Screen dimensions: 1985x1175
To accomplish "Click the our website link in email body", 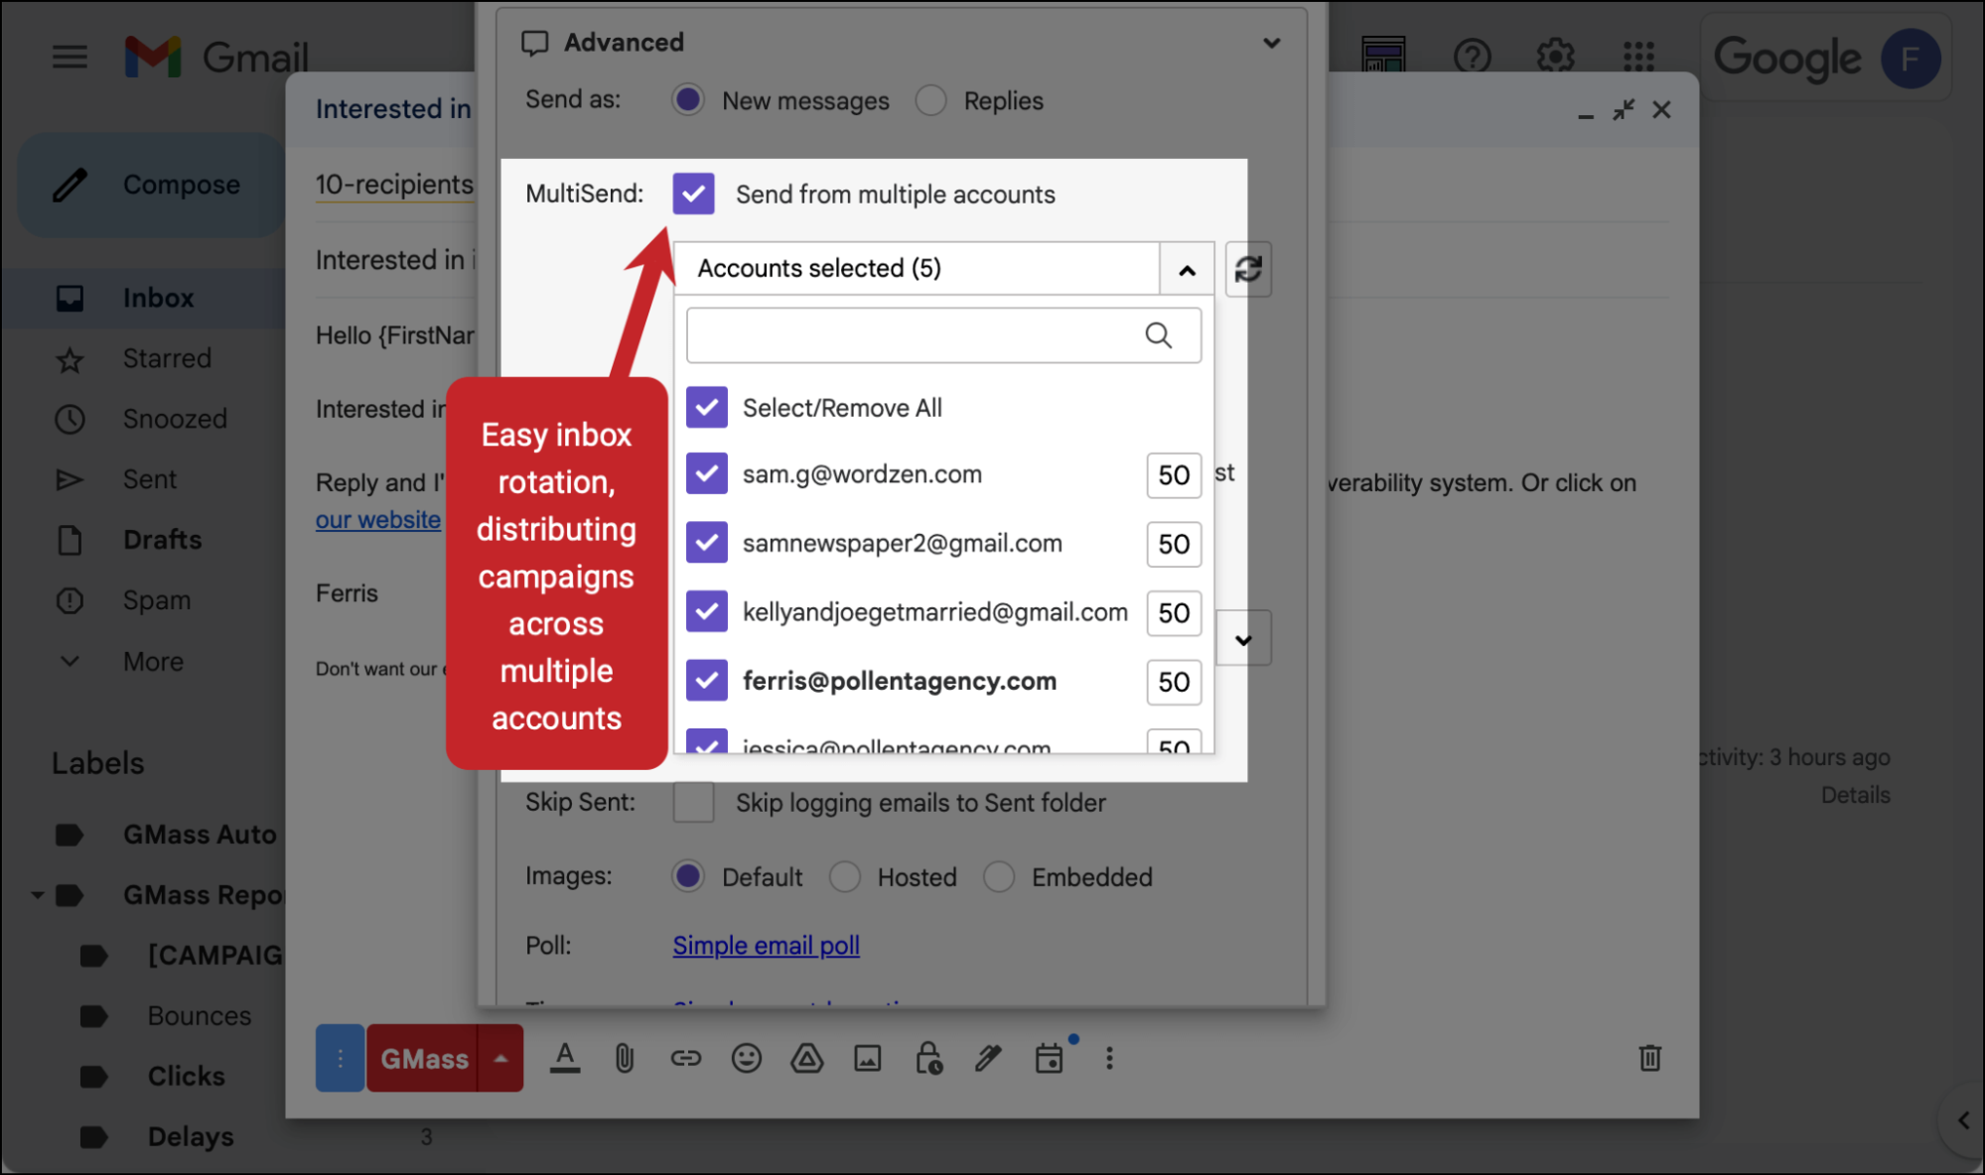I will point(377,520).
